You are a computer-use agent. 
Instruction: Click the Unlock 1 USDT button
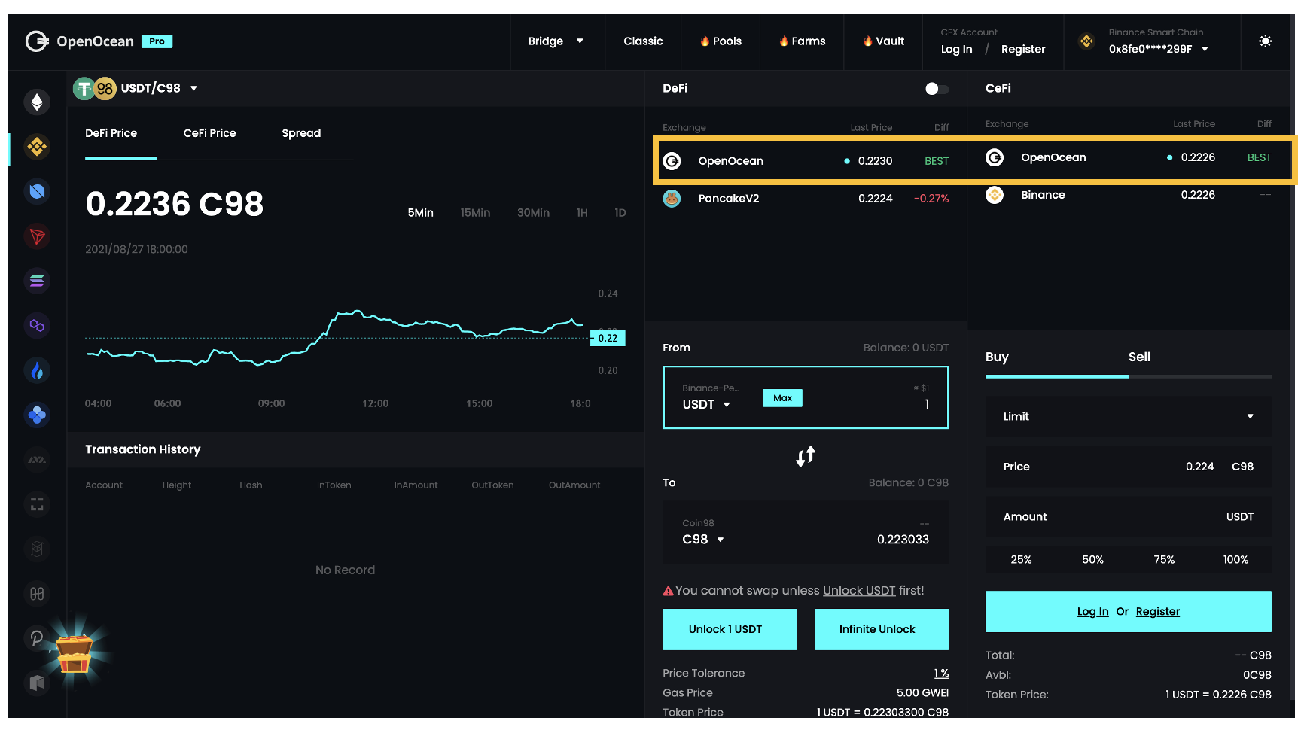[730, 630]
